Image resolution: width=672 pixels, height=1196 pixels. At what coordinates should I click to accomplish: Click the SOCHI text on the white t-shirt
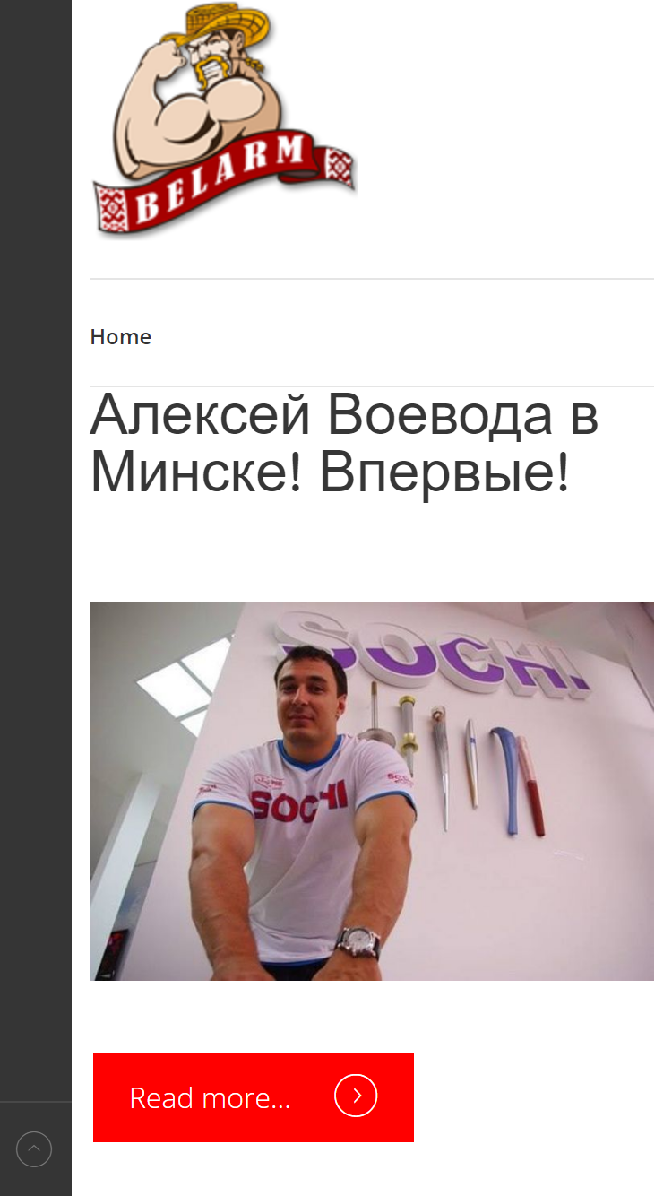[x=298, y=800]
